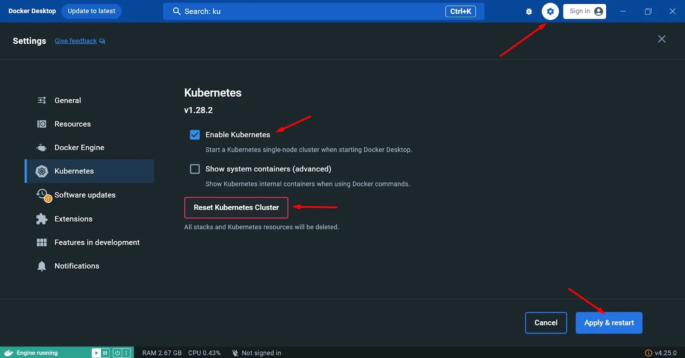
Task: Close the Settings panel with the X
Action: (x=661, y=39)
